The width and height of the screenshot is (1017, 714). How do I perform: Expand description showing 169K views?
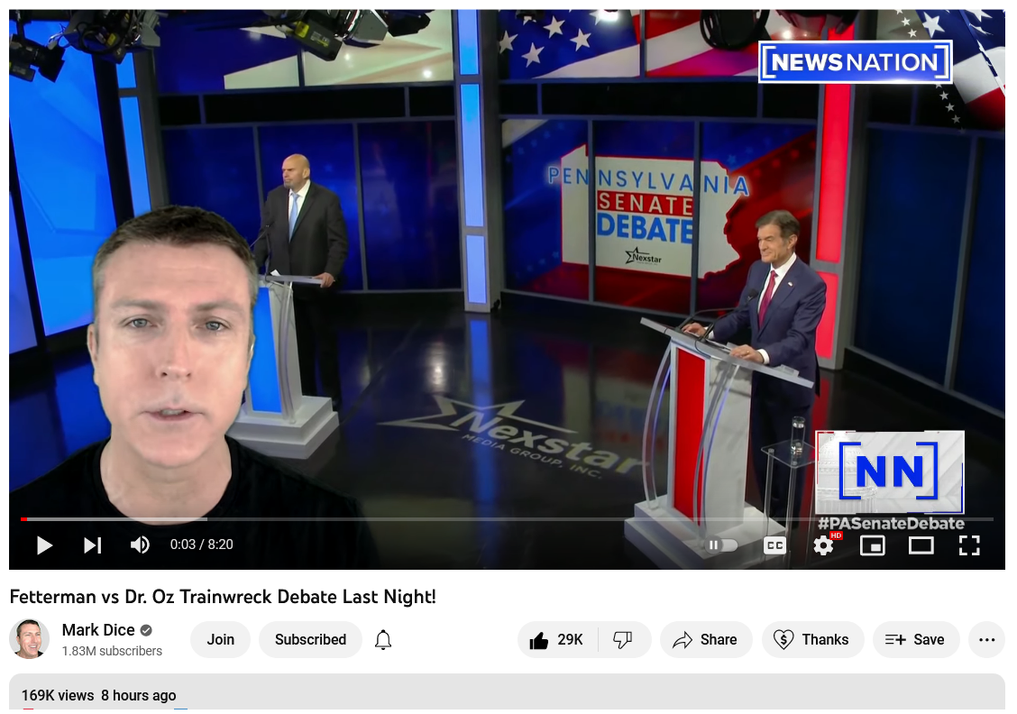(508, 692)
